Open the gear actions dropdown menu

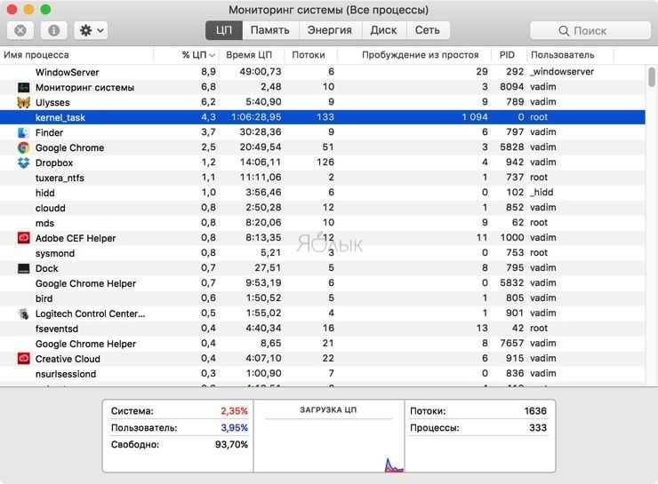pyautogui.click(x=91, y=30)
